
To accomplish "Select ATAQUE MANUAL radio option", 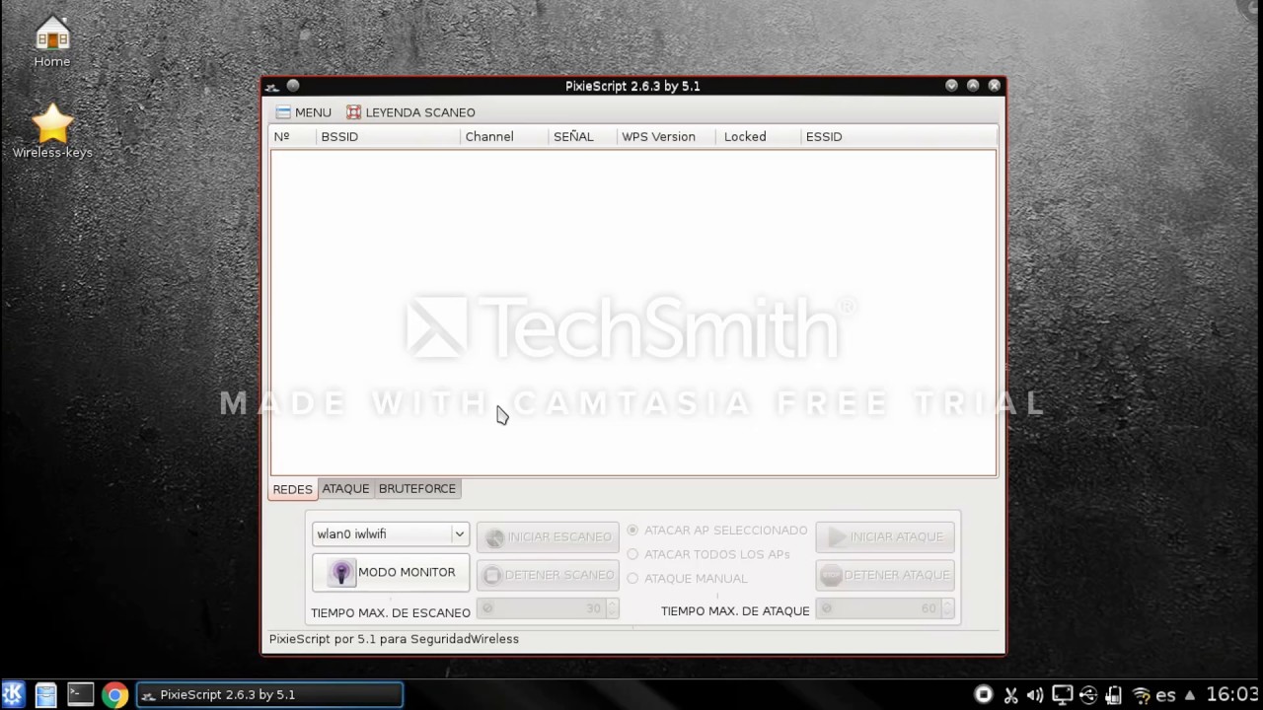I will 687,579.
